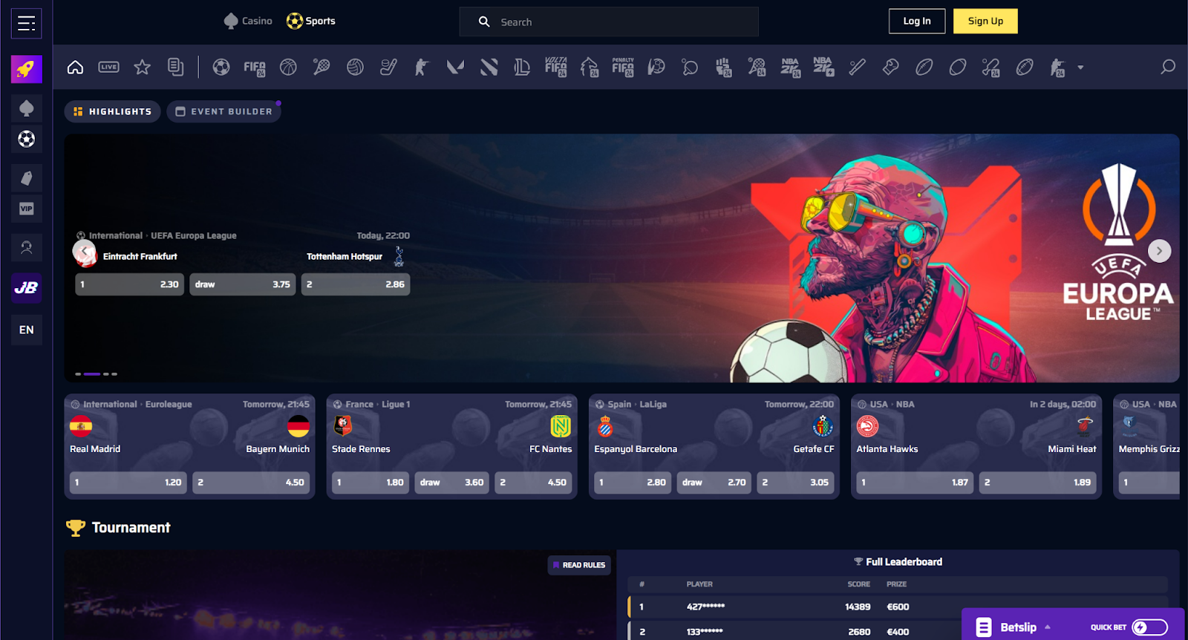Select the basketball sport icon
The height and width of the screenshot is (640, 1188).
[288, 68]
